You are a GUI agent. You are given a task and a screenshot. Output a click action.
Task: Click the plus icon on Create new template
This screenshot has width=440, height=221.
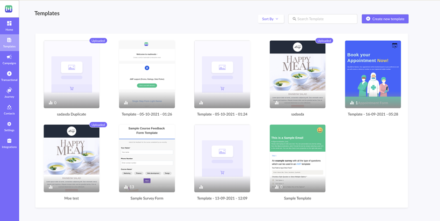[x=368, y=19]
